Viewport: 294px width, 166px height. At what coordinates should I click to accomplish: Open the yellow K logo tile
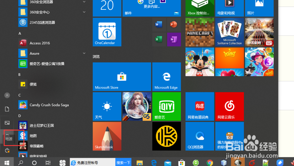click(166, 136)
